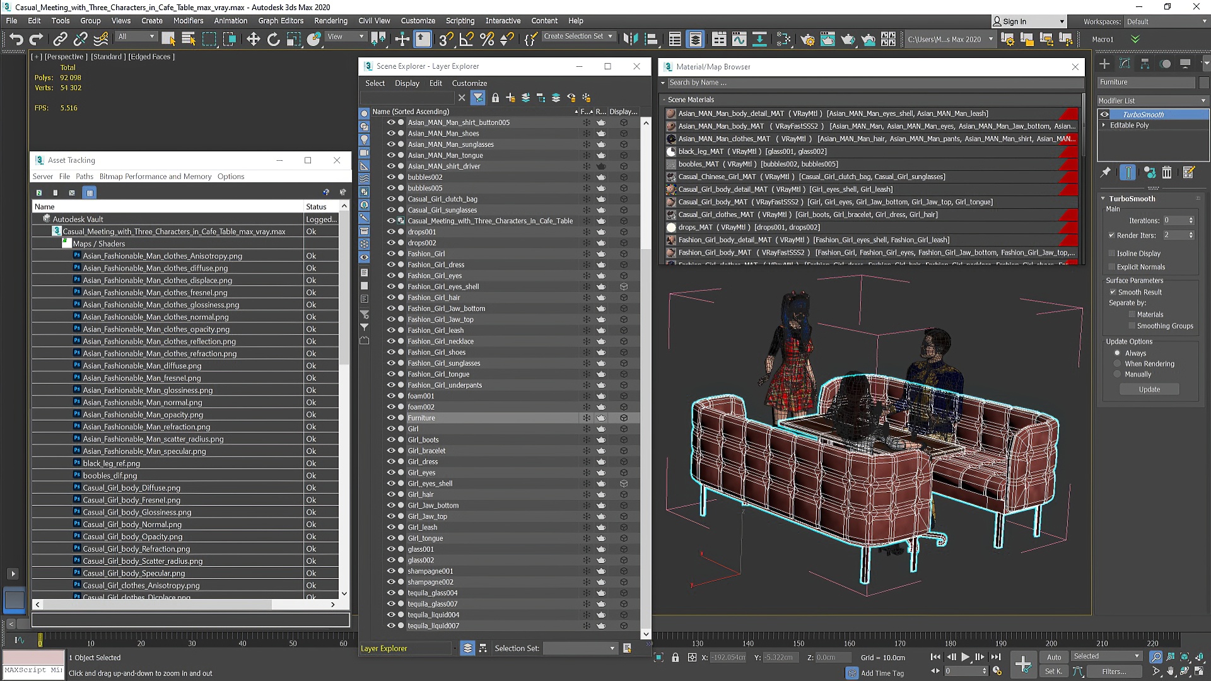Click Make Unique icon under modifier stack

pos(1149,172)
